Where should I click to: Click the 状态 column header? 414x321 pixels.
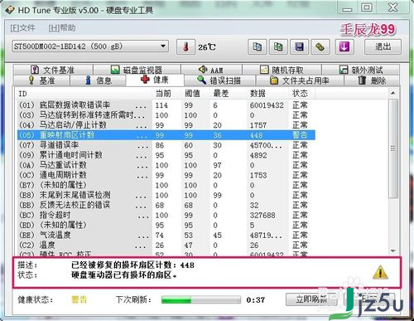(300, 94)
